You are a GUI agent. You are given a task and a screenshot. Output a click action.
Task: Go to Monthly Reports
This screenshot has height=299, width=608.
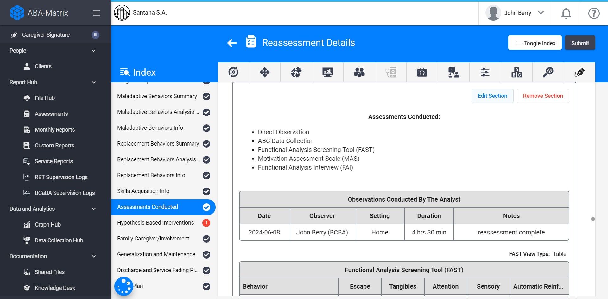[x=55, y=130]
